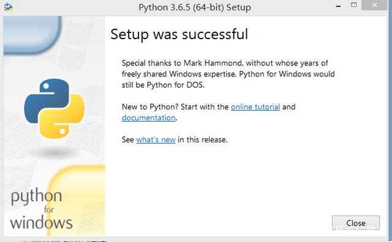The width and height of the screenshot is (392, 242).
Task: Click the 'Setup was successful' heading
Action: tap(179, 34)
